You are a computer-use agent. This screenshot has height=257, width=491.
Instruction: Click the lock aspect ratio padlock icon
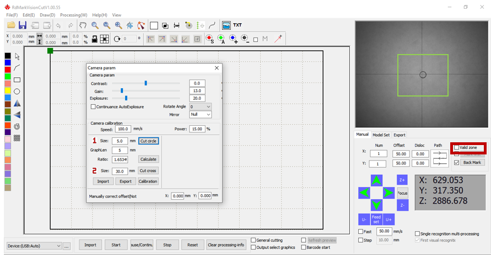coord(94,39)
